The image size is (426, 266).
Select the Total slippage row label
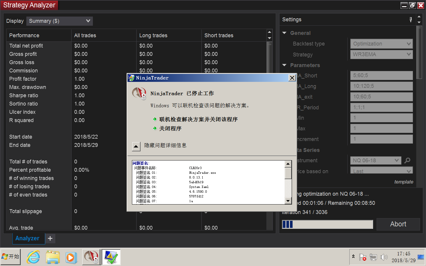click(25, 211)
